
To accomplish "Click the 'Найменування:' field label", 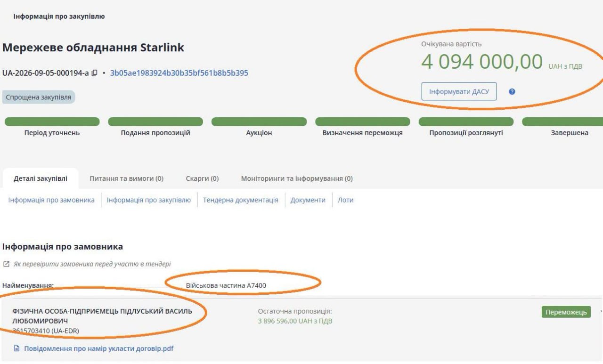I will 28,285.
